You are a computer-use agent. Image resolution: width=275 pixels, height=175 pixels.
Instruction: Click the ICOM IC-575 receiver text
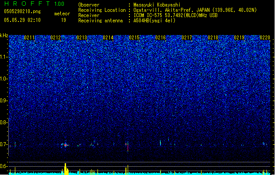176,15
